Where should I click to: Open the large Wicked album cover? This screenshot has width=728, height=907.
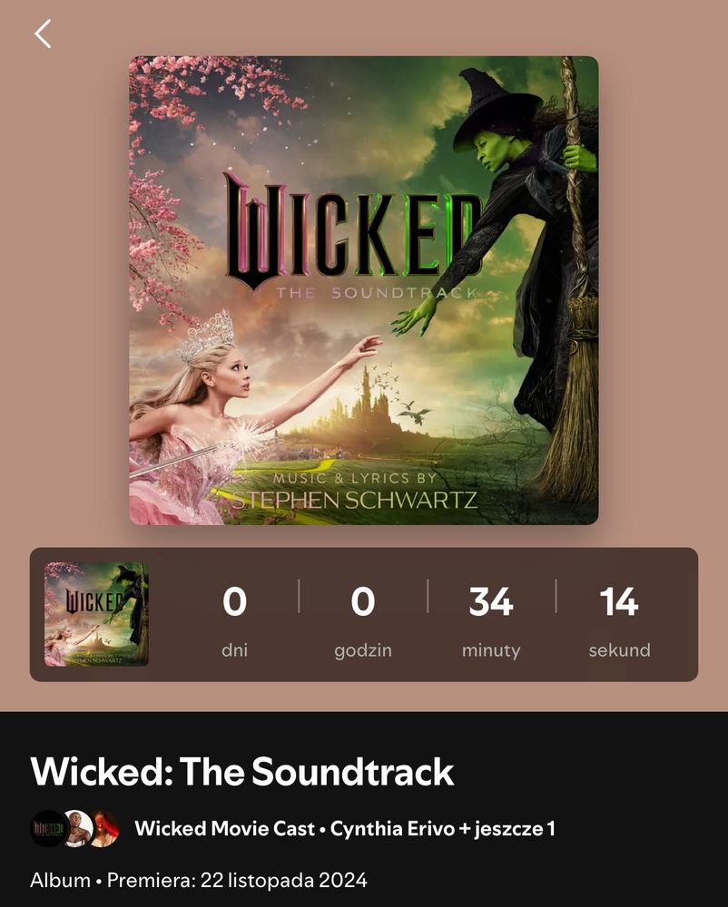363,290
